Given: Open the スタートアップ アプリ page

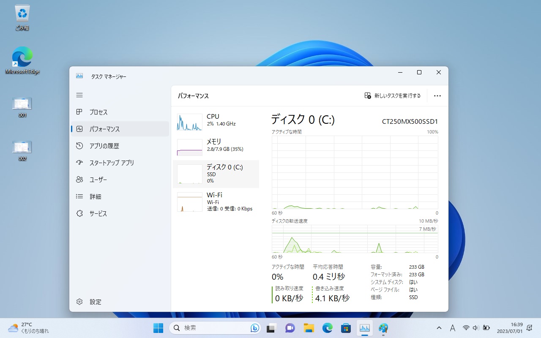Looking at the screenshot, I should (x=111, y=163).
